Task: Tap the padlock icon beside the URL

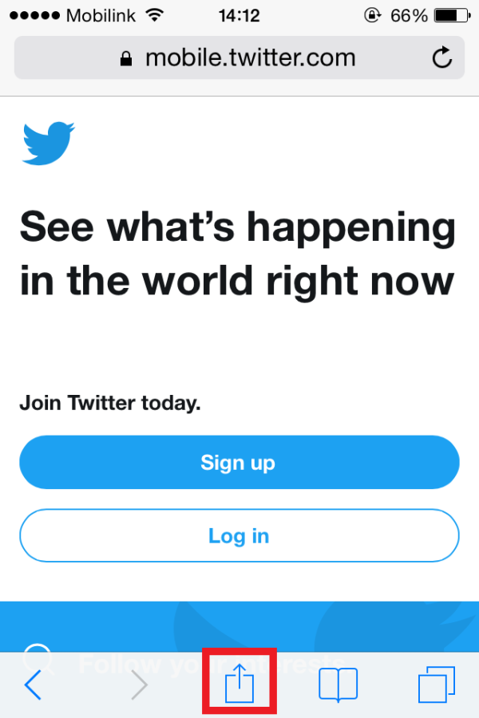Action: point(125,59)
